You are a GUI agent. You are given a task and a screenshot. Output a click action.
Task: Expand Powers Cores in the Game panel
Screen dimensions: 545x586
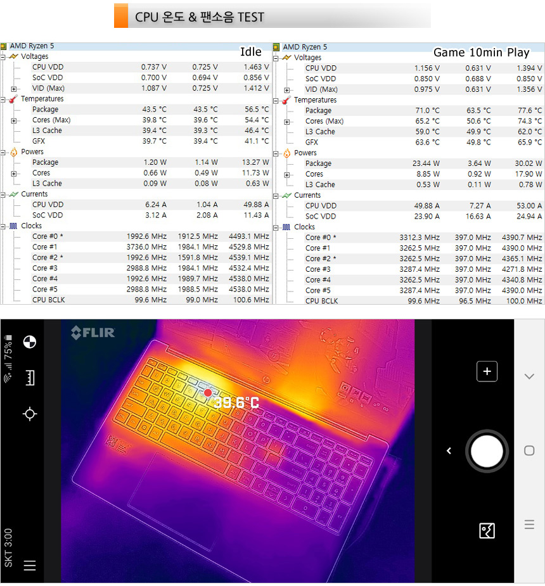tap(287, 175)
